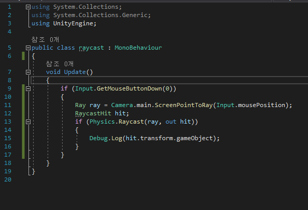Click ScreenPointToRay method name
The width and height of the screenshot is (308, 210).
184,105
